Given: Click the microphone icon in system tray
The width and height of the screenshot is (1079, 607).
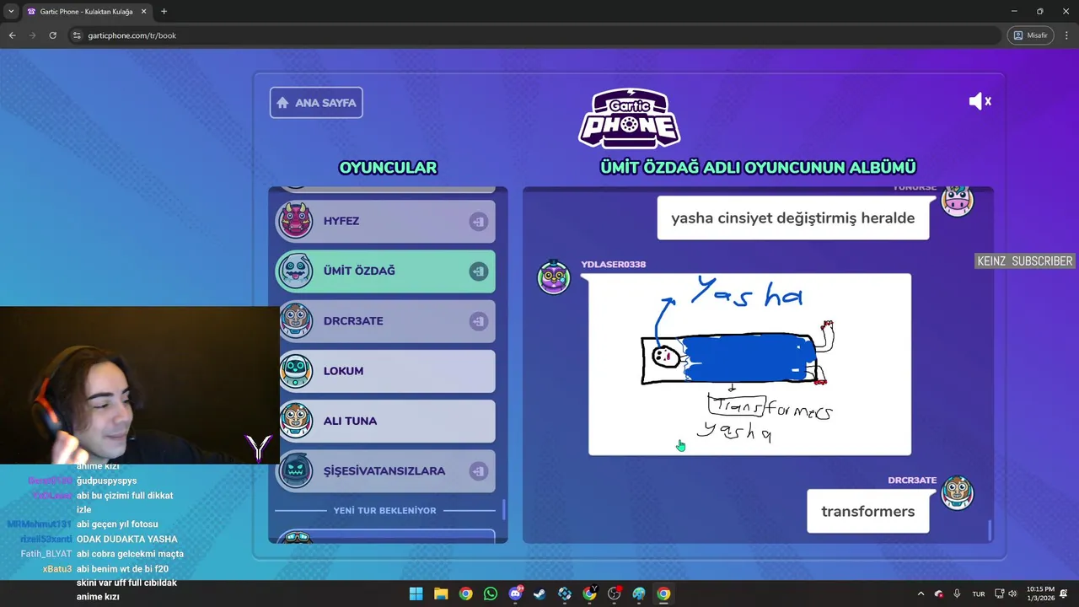Looking at the screenshot, I should pos(957,594).
